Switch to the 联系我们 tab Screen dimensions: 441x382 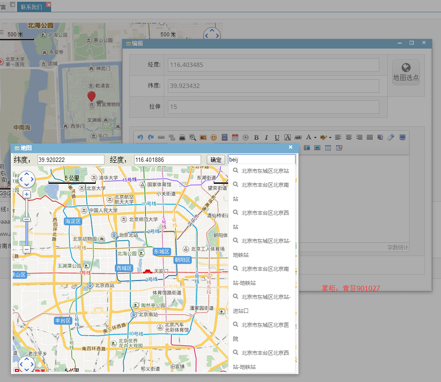(x=31, y=7)
